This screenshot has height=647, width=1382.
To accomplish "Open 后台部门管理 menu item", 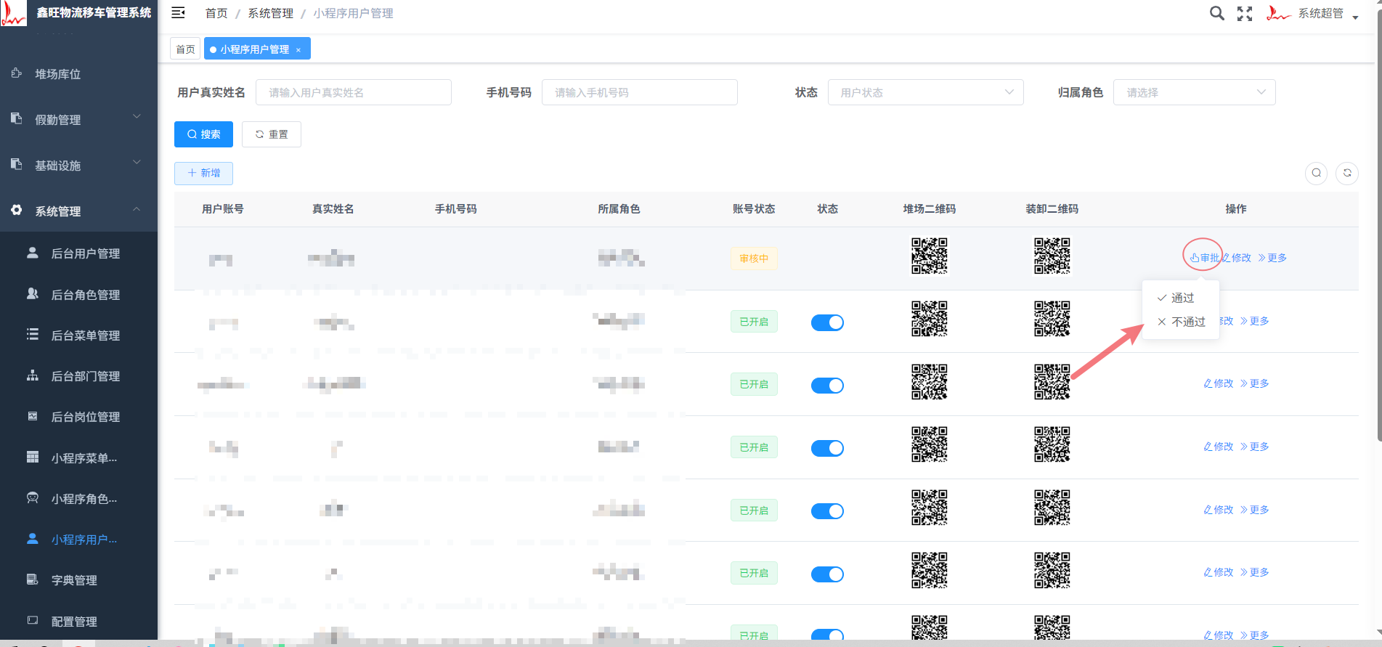I will pyautogui.click(x=78, y=376).
